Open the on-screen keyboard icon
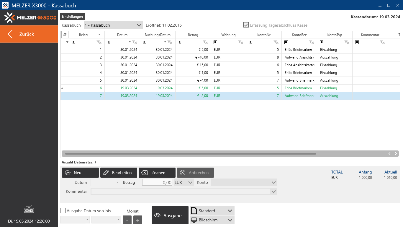The image size is (403, 227). (x=29, y=210)
